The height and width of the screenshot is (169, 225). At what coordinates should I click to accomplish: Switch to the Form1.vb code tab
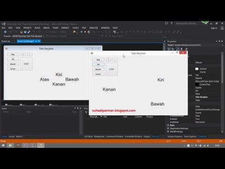point(6,41)
